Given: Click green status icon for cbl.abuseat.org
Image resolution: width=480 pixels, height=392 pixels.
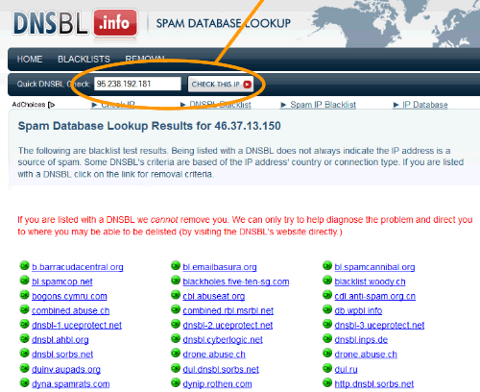Looking at the screenshot, I should (x=176, y=295).
